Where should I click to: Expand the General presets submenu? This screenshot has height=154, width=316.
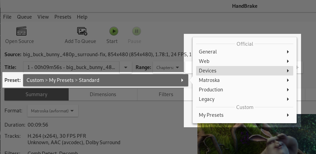pyautogui.click(x=244, y=52)
